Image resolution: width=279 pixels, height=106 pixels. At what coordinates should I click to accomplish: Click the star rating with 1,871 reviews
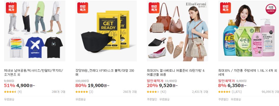[x=224, y=92]
